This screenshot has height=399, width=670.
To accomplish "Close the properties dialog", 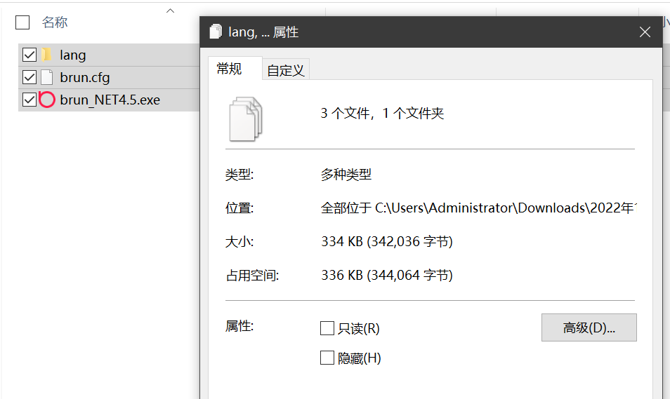I will click(645, 32).
